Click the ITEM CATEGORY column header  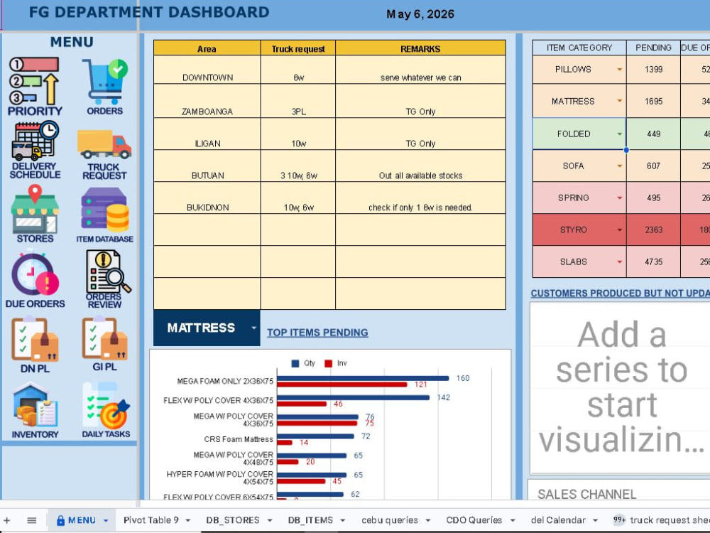click(x=579, y=48)
